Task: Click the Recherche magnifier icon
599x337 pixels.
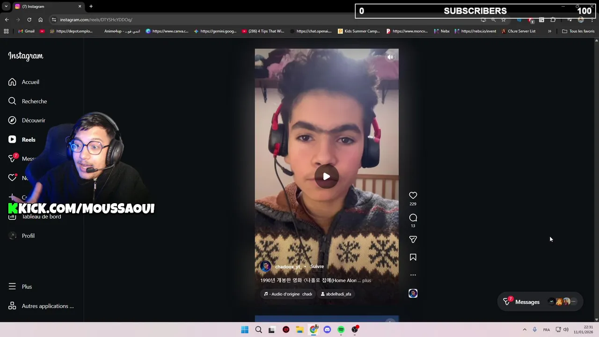Action: coord(12,101)
